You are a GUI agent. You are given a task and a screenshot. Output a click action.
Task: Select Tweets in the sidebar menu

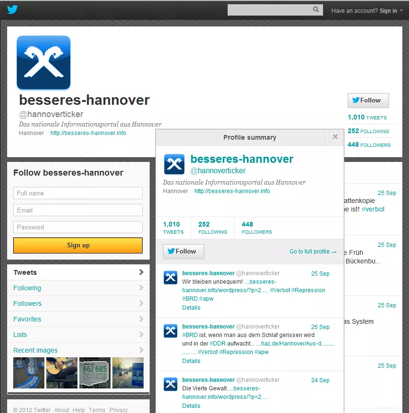[78, 272]
